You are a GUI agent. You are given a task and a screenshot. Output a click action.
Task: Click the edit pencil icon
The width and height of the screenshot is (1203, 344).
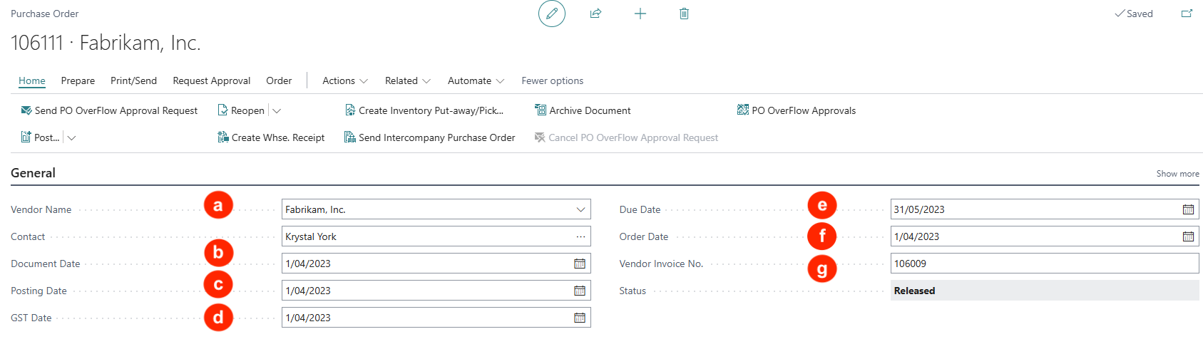point(551,14)
